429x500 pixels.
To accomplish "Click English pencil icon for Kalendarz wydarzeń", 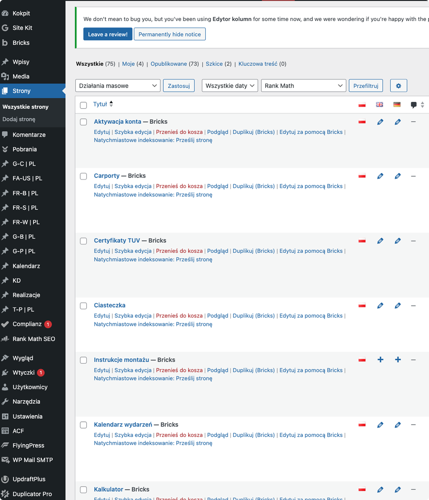I will coord(380,425).
